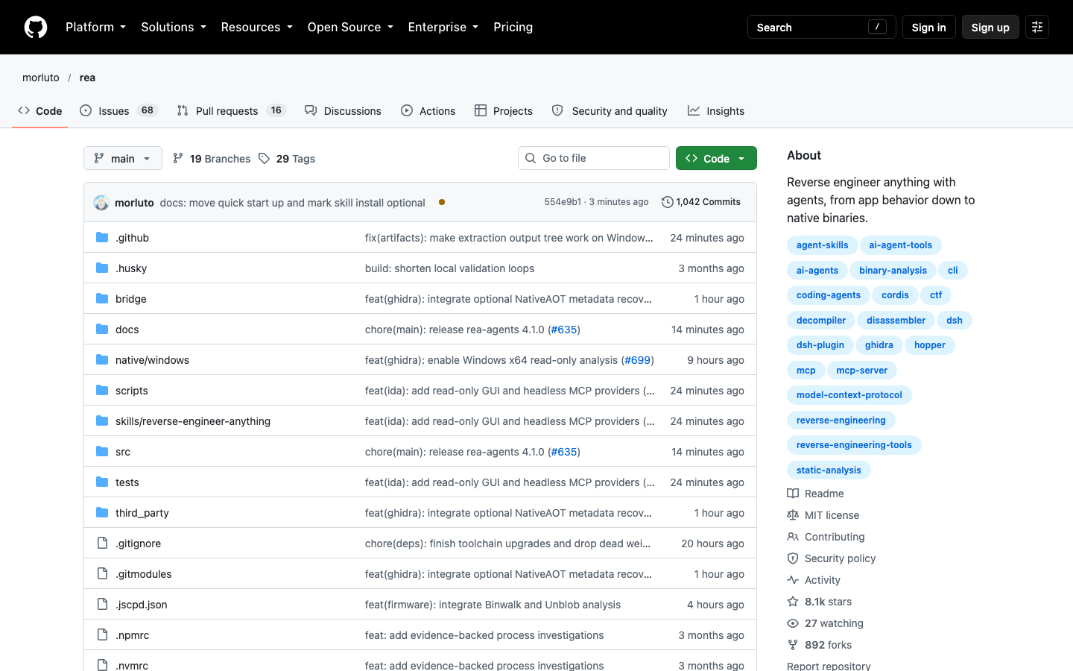Click the fork icon beside 892 forks
This screenshot has height=671, width=1073.
[x=793, y=645]
